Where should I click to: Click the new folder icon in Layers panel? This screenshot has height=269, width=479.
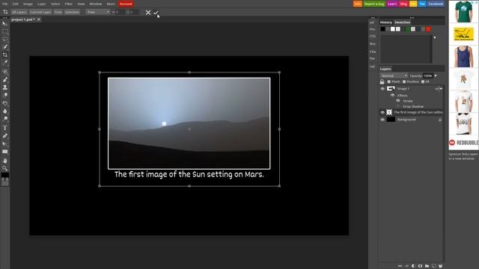[x=427, y=266]
